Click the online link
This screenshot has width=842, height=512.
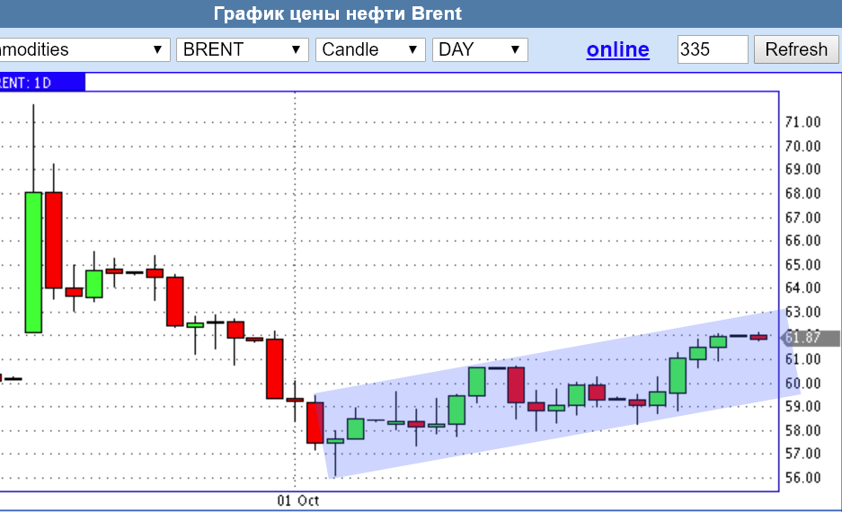tap(617, 49)
